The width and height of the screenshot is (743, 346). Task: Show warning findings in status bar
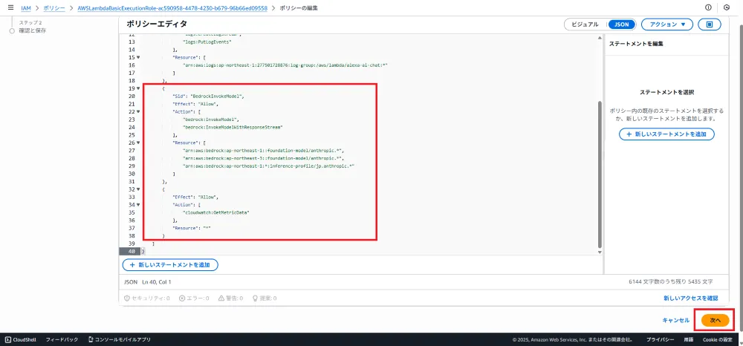click(x=233, y=298)
